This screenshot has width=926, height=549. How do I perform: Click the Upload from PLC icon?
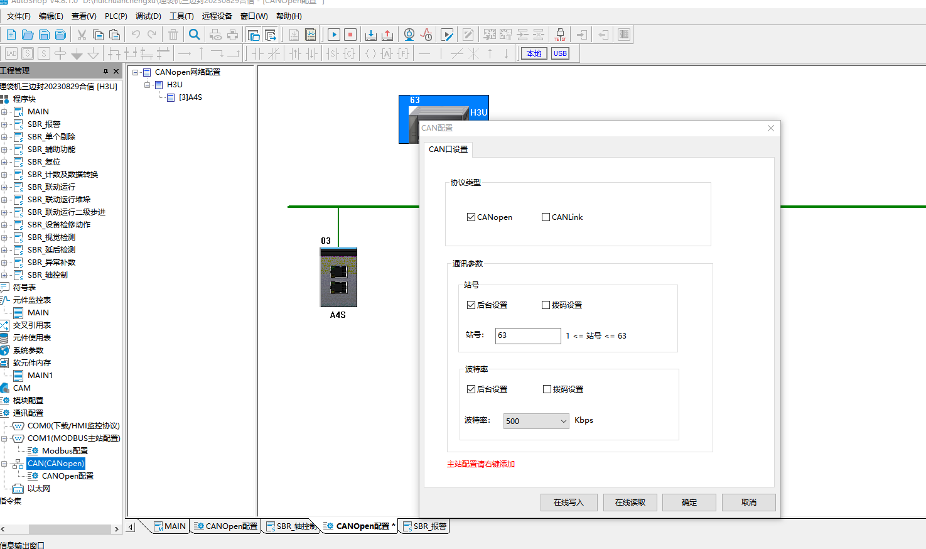(x=387, y=35)
